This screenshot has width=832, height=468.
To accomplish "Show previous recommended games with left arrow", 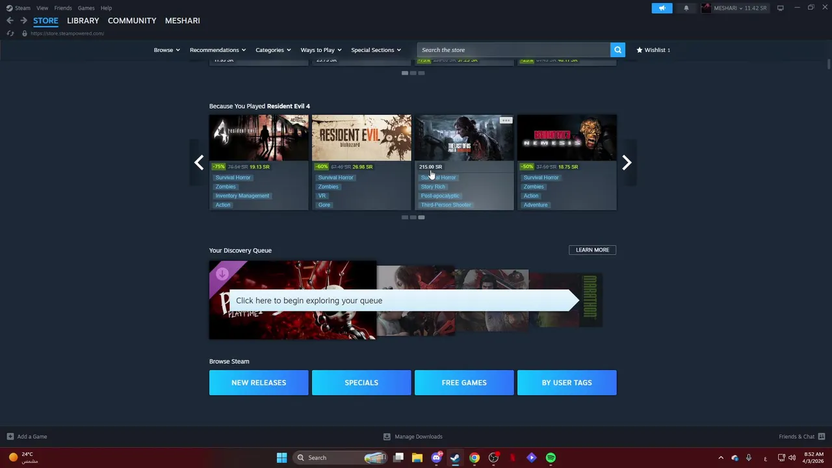I will pyautogui.click(x=199, y=162).
